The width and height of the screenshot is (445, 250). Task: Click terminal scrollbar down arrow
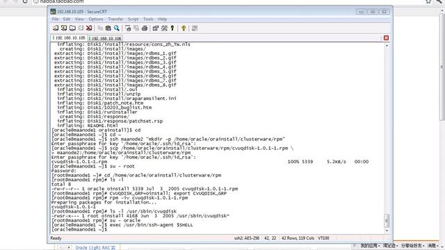pyautogui.click(x=387, y=231)
